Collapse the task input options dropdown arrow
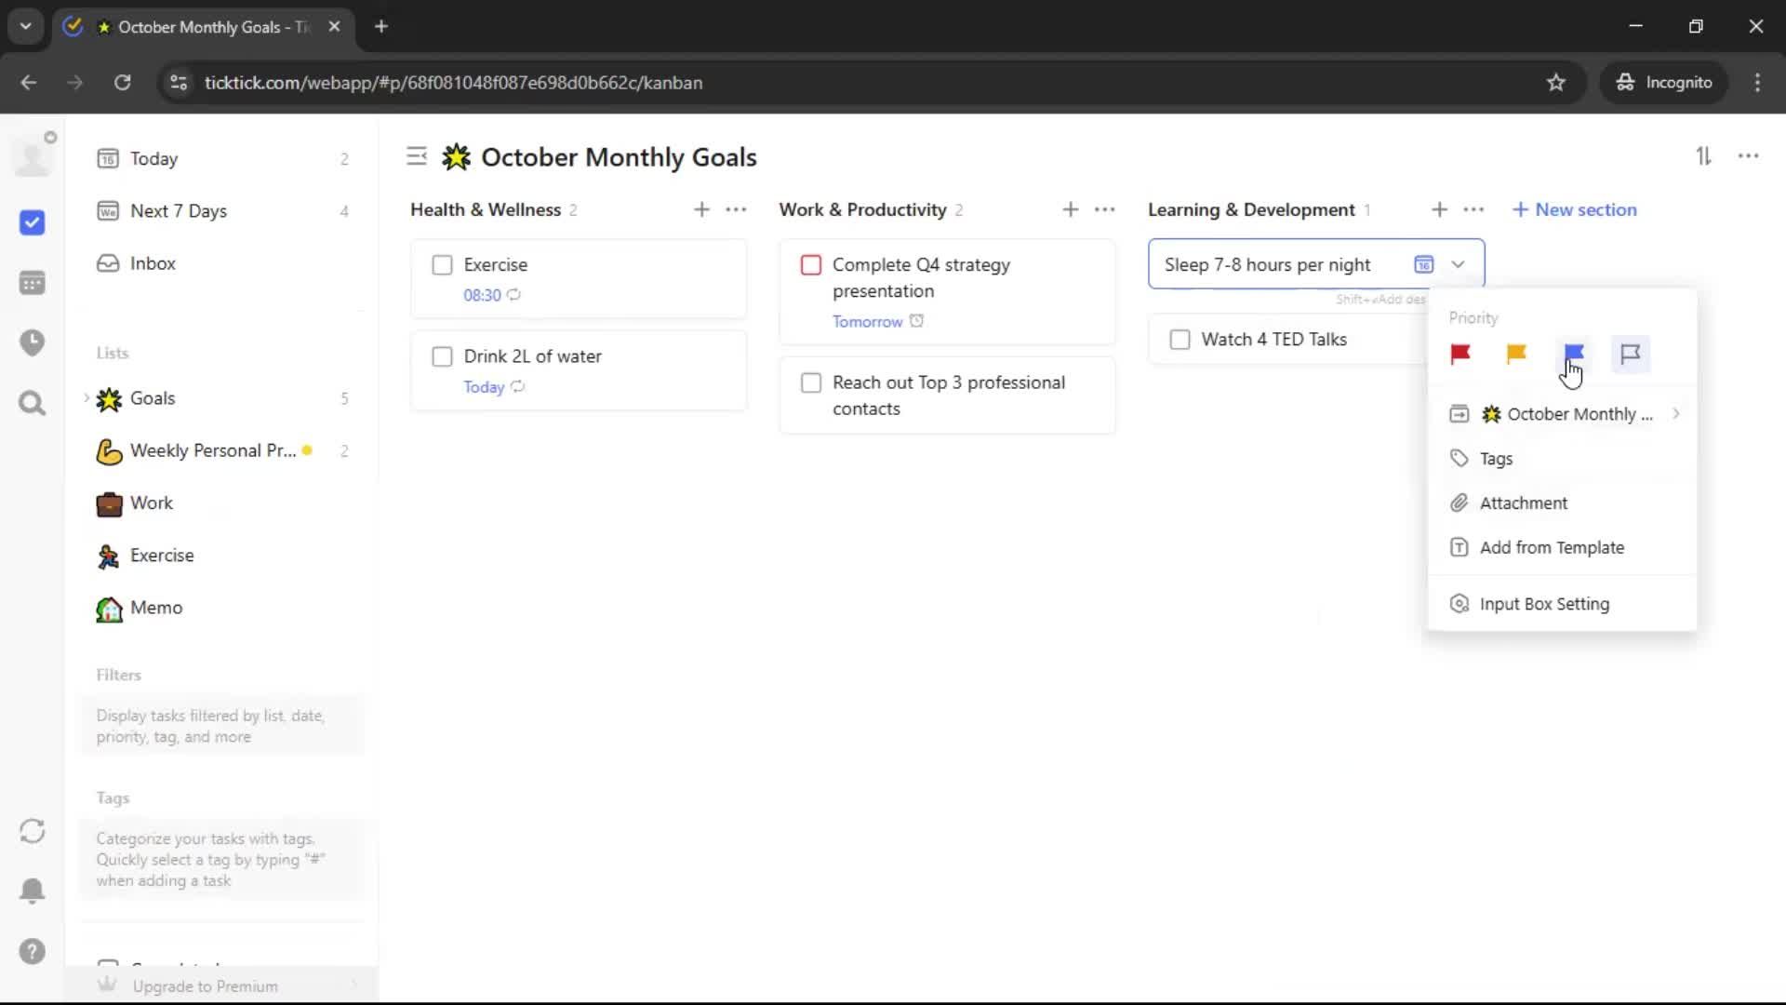 click(1458, 264)
